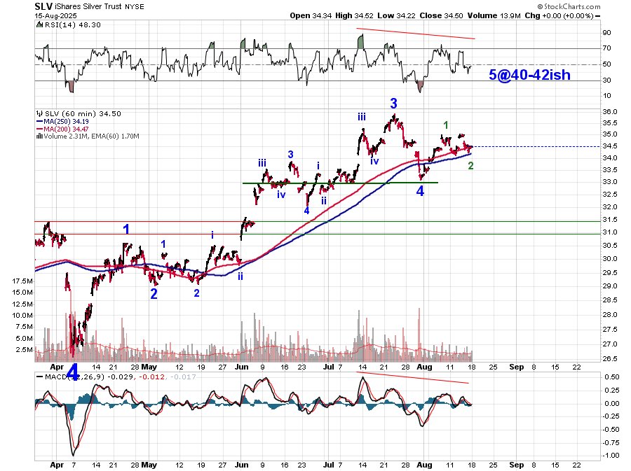Click the Low 34.22 value

[x=397, y=15]
